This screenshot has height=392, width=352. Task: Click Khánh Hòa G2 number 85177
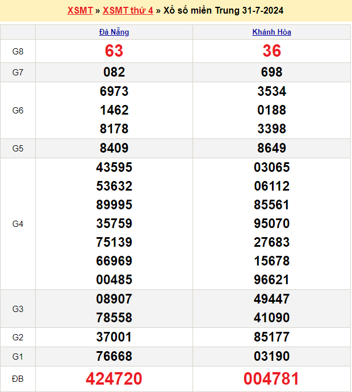pos(271,338)
